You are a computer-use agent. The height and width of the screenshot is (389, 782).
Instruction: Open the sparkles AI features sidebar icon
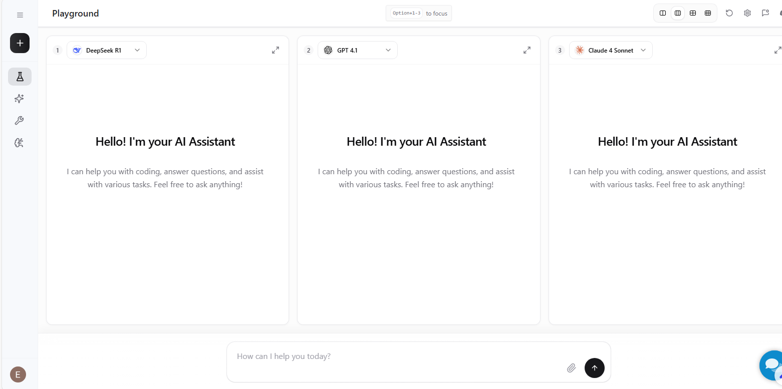20,98
